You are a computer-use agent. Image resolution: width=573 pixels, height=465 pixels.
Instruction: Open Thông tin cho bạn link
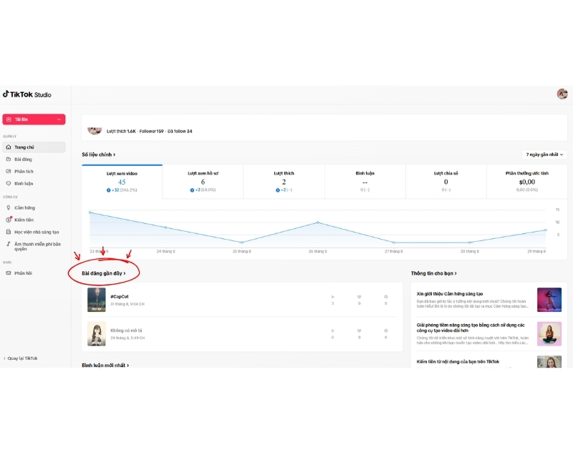tap(434, 273)
